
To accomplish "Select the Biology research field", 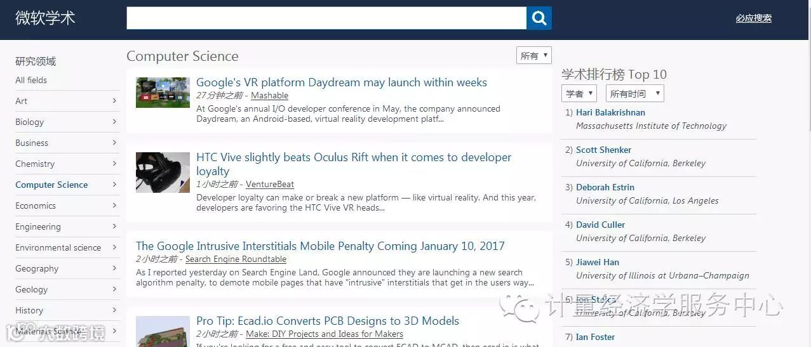I will pyautogui.click(x=30, y=122).
